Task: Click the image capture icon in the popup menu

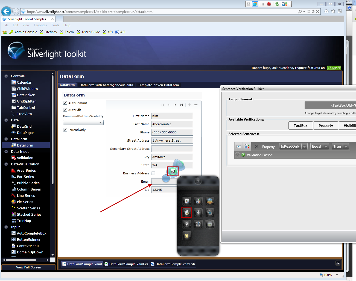Action: point(210,224)
